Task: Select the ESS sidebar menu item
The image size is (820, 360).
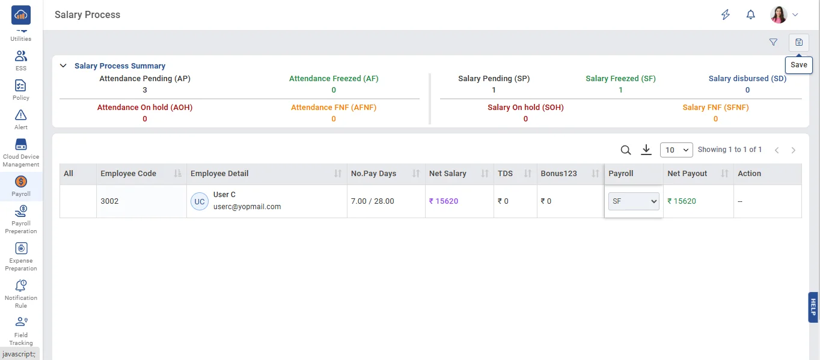Action: 21,60
